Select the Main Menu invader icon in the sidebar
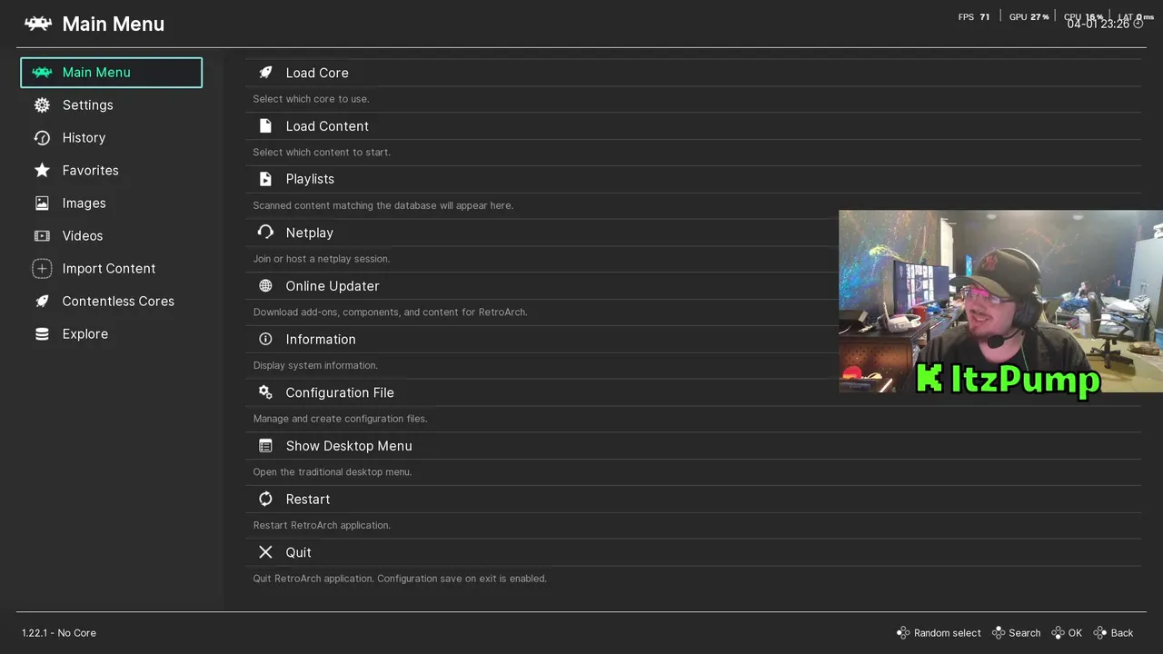The height and width of the screenshot is (654, 1163). click(42, 73)
